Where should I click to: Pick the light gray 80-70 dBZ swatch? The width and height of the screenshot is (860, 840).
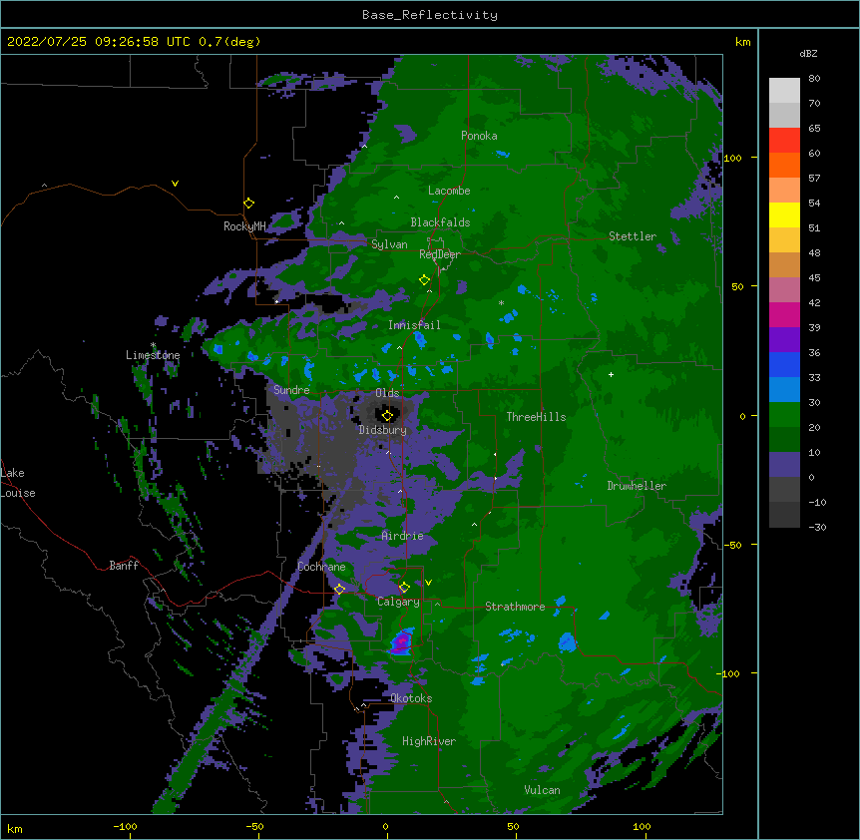(784, 91)
